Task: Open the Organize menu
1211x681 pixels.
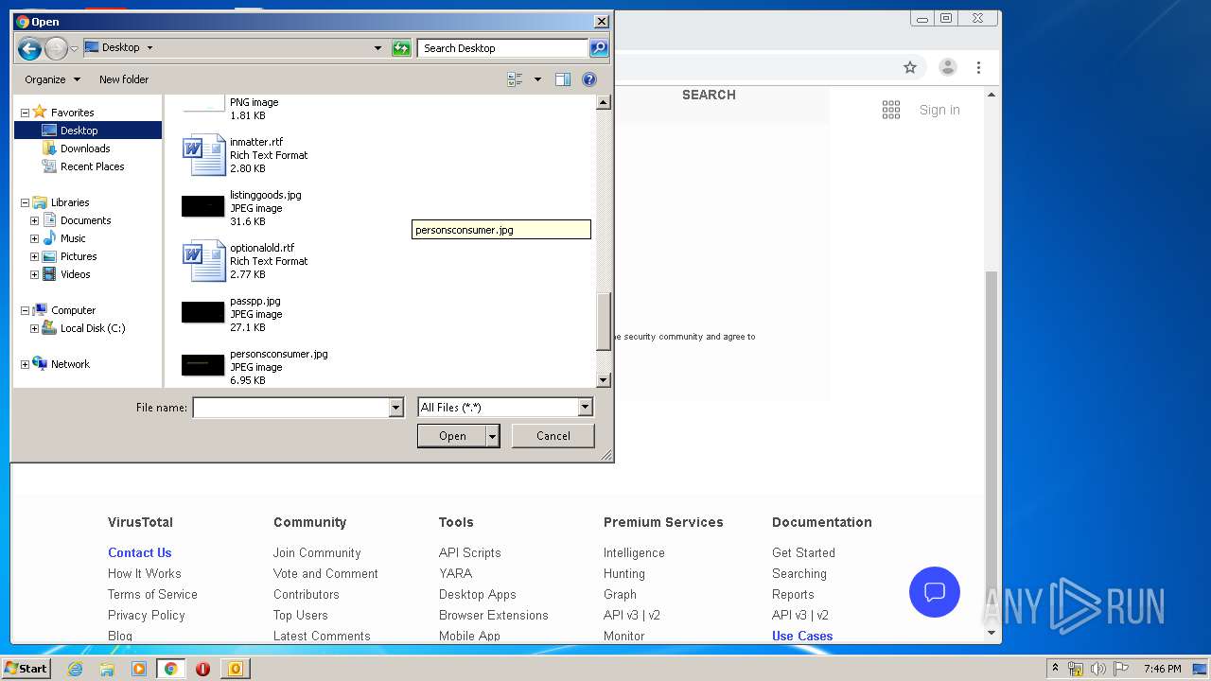Action: [52, 79]
